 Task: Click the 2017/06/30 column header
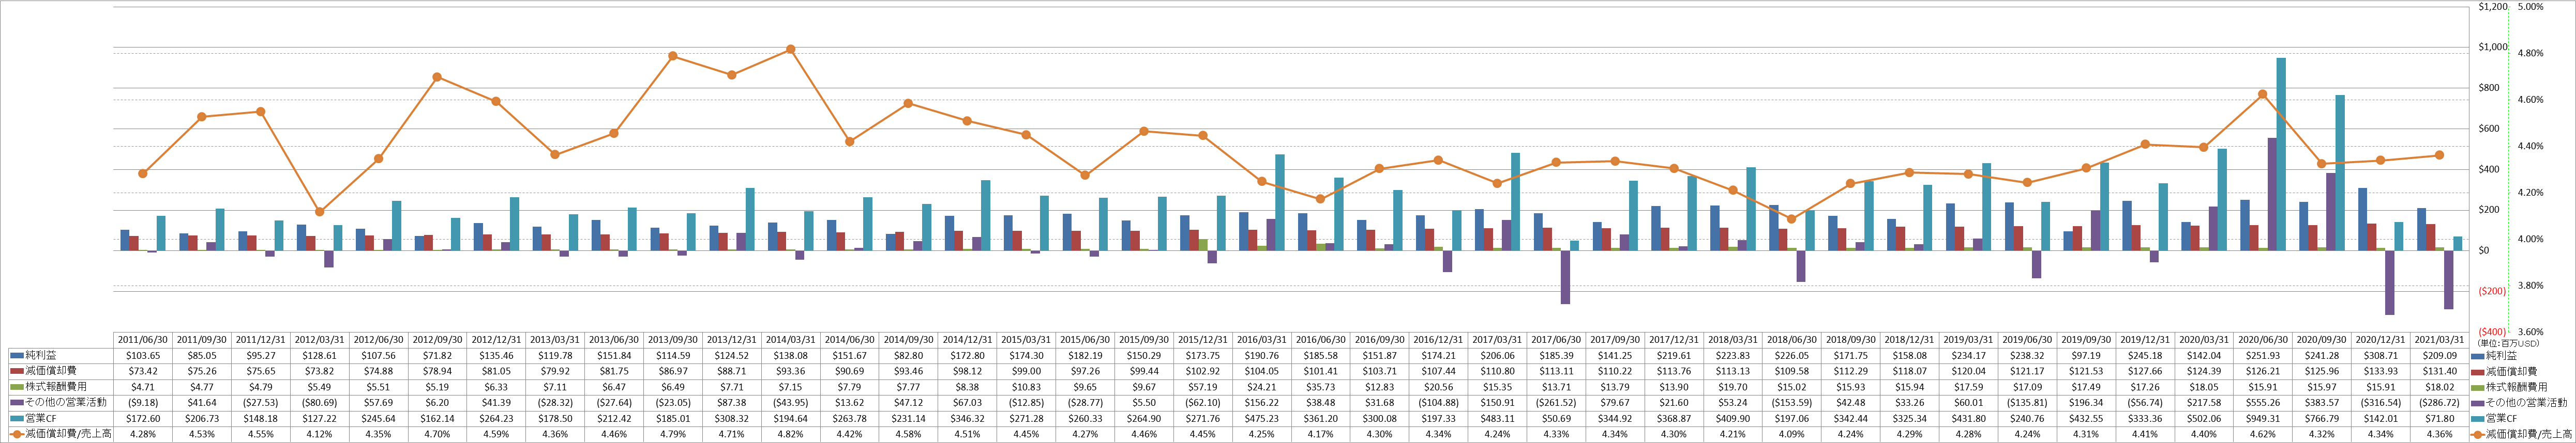1557,339
